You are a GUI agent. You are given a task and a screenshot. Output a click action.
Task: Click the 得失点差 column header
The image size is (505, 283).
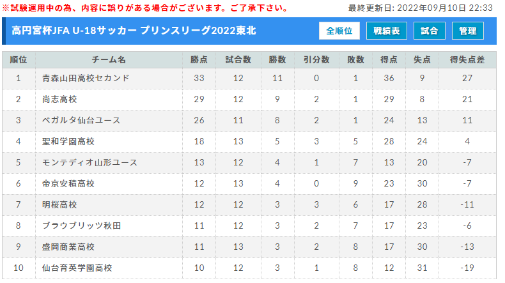(x=467, y=59)
